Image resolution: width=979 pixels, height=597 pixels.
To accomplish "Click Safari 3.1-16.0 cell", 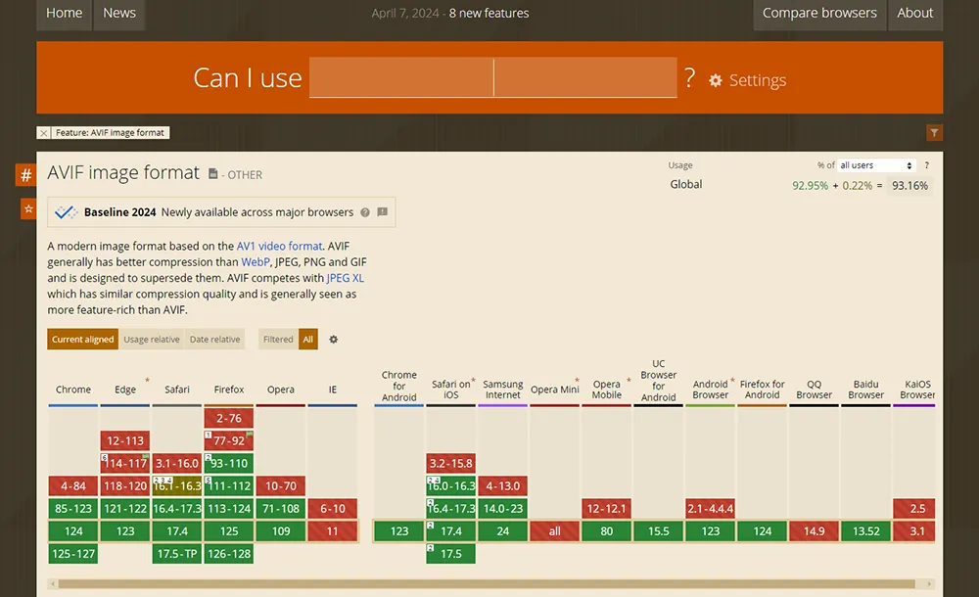I will [176, 463].
